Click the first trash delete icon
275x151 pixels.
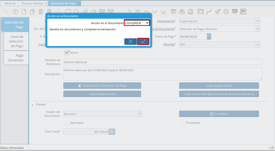[41, 12]
